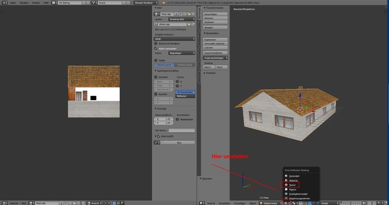Image resolution: width=389 pixels, height=205 pixels.
Task: Enable Ansicht als Renderer checkbox
Action: [x=156, y=44]
